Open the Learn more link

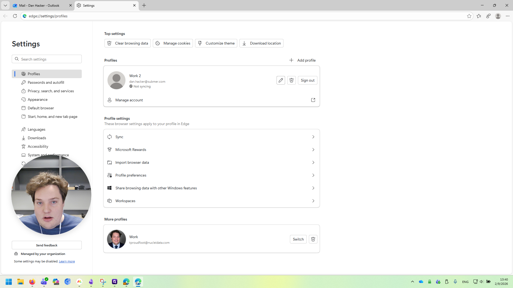pyautogui.click(x=67, y=261)
